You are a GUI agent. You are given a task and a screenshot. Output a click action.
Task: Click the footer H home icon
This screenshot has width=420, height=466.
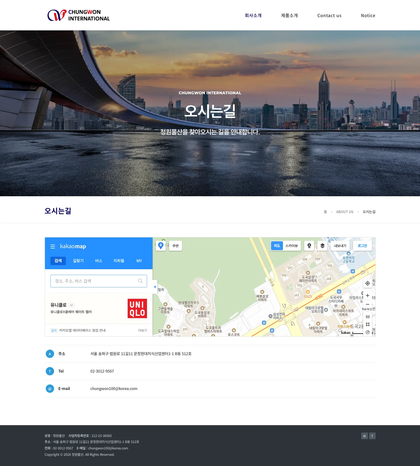(365, 436)
